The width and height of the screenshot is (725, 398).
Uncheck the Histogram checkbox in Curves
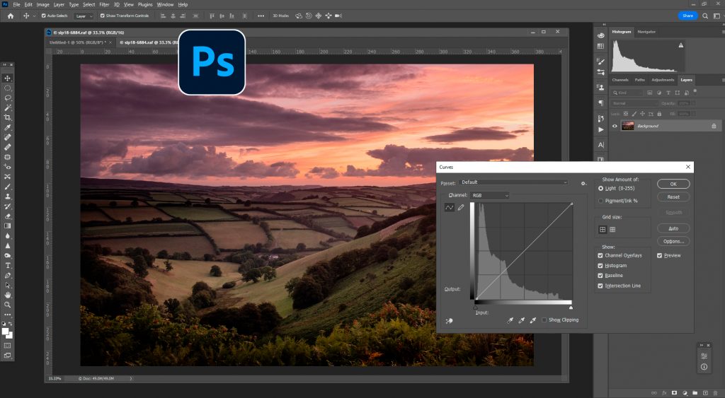pyautogui.click(x=600, y=266)
